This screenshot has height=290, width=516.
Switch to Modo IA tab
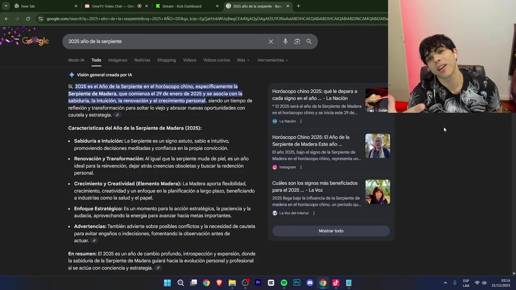[x=76, y=60]
